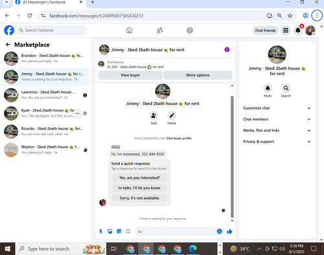Open the Windows Start menu
Screen dimensions: 324x255
[8, 249]
